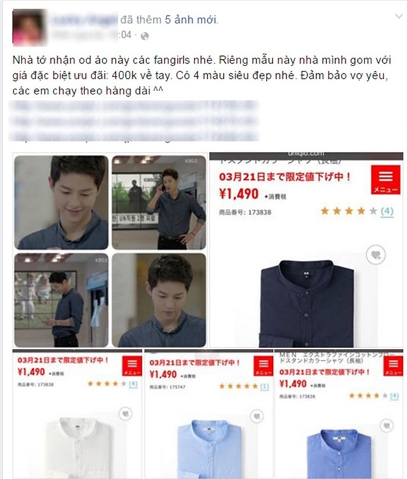The image size is (407, 479).
Task: Click the (1) review count on light blue shirt
Action: [x=264, y=387]
